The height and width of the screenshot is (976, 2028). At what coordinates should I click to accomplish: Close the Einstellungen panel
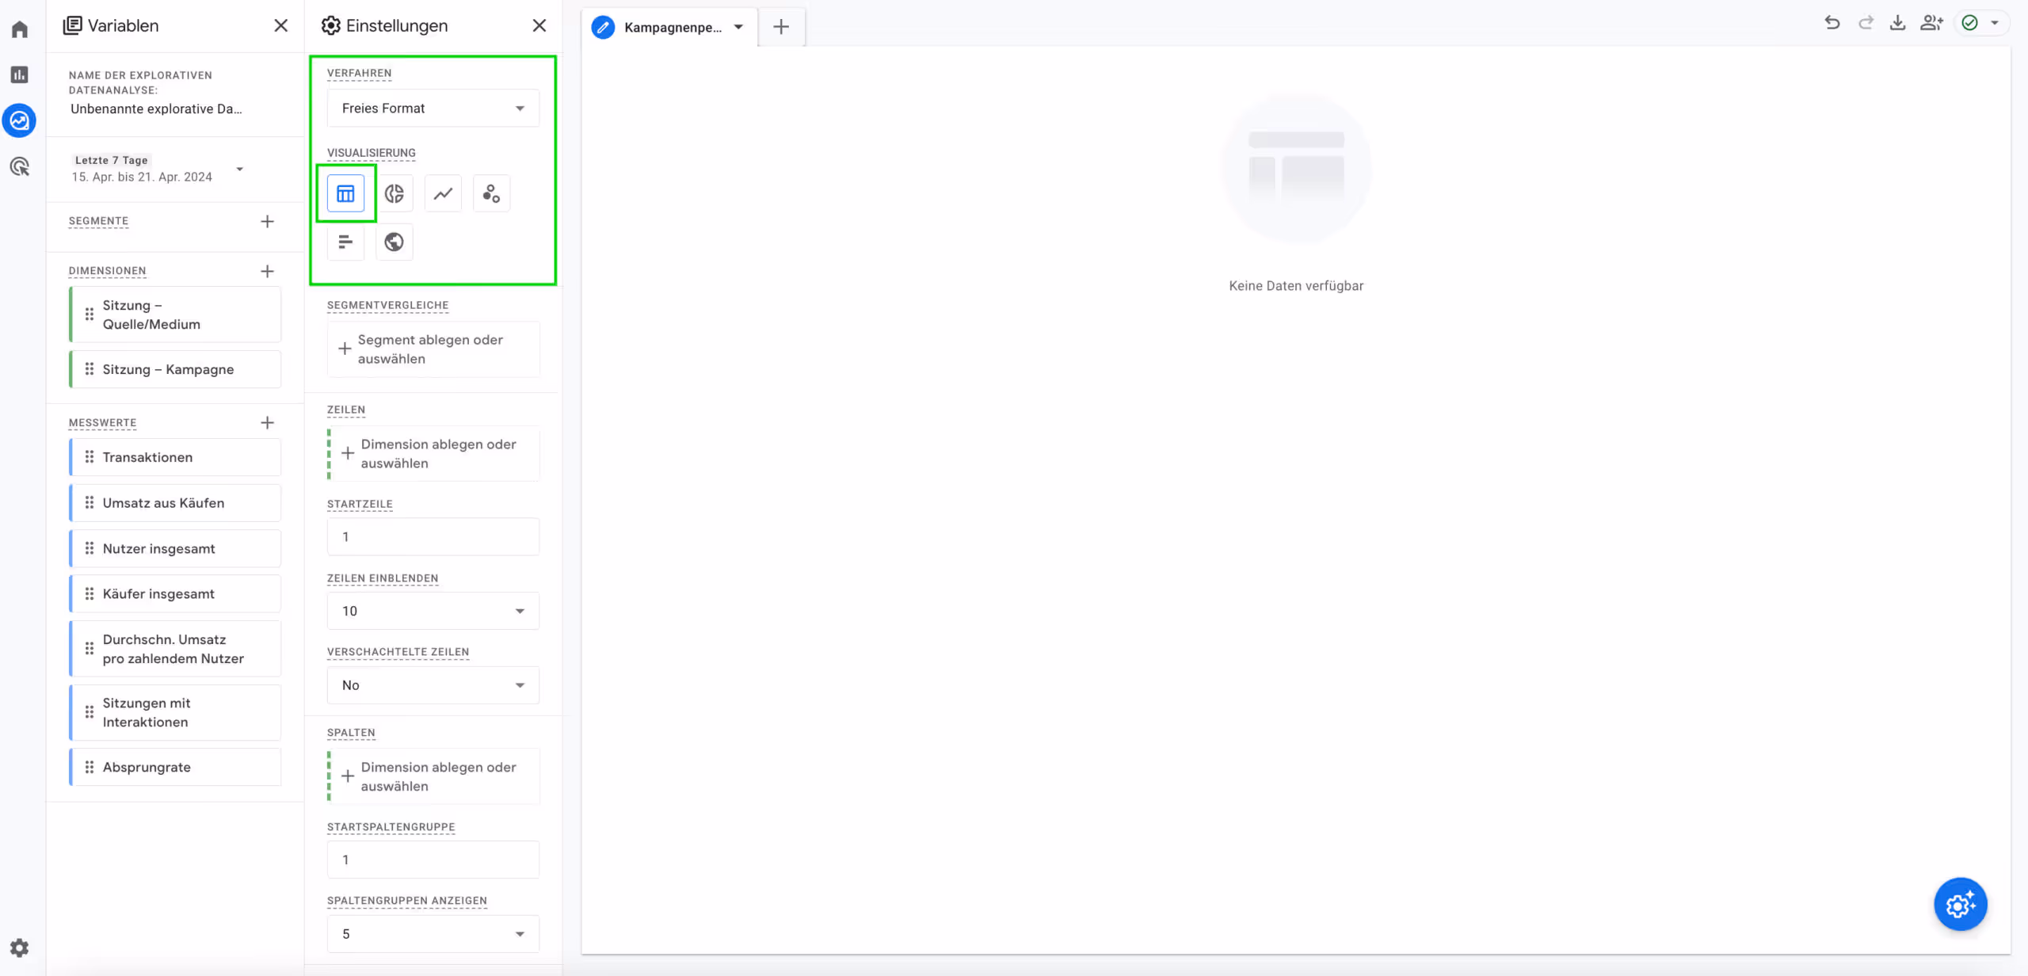pyautogui.click(x=539, y=25)
